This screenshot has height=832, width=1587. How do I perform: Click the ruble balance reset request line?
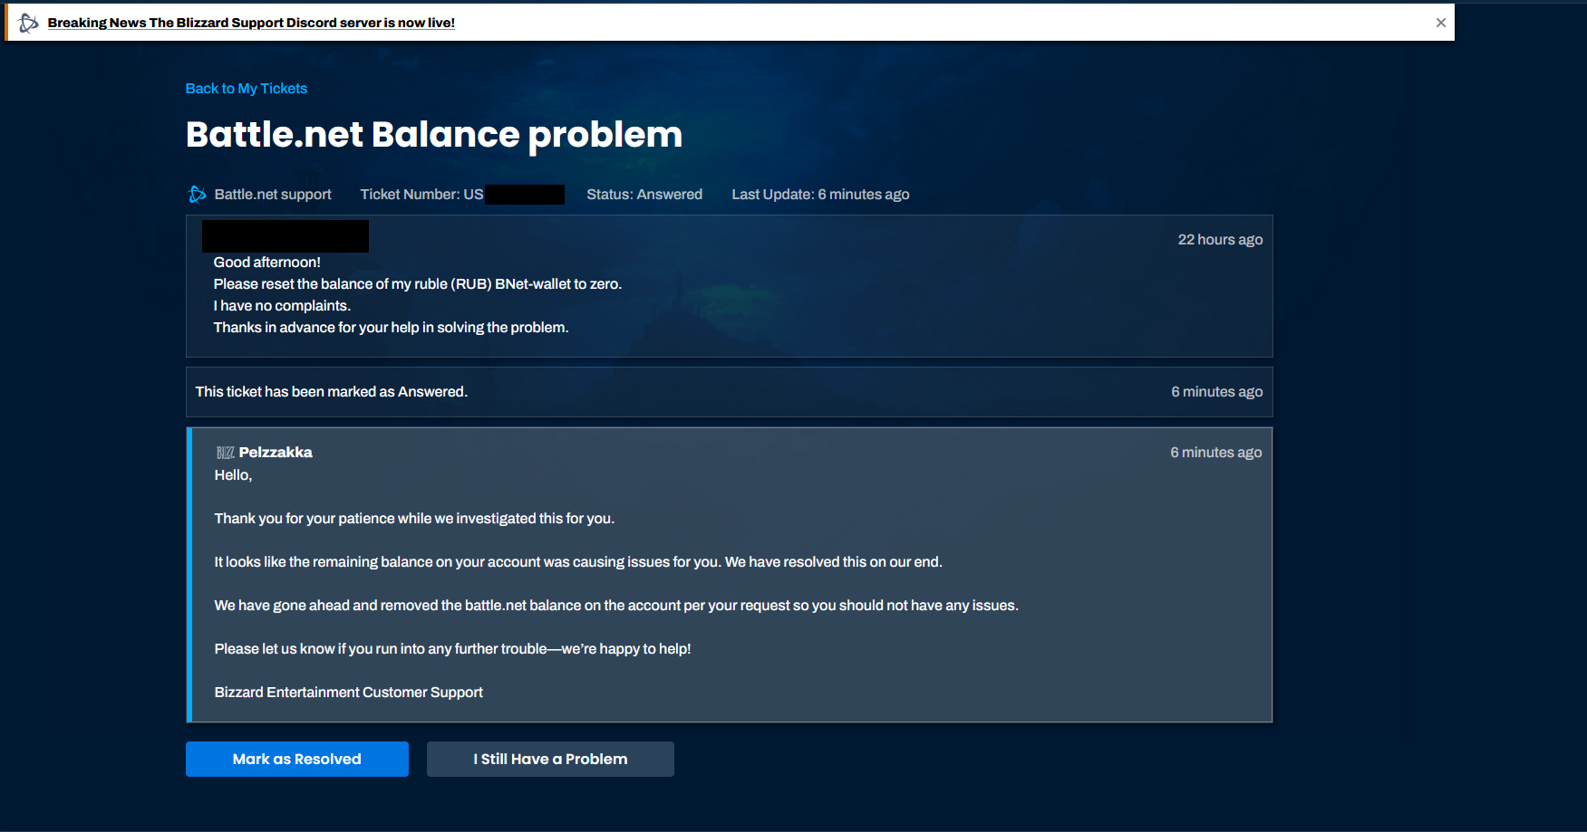418,284
